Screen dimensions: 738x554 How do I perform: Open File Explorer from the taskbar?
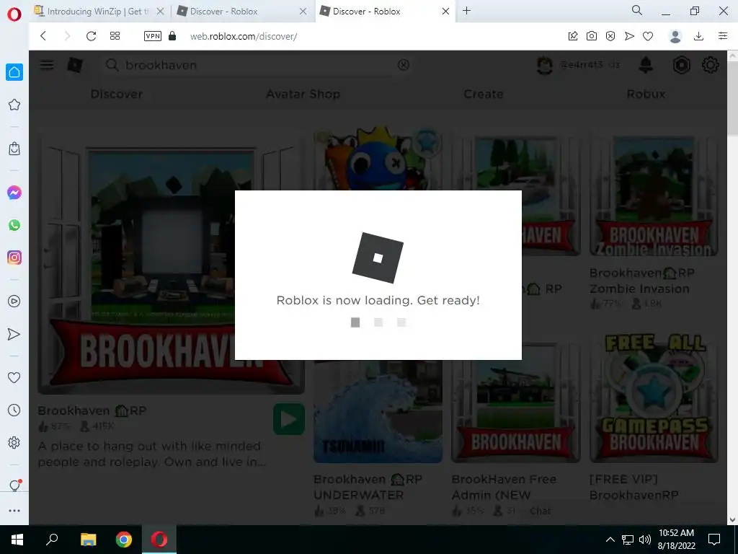(x=88, y=540)
